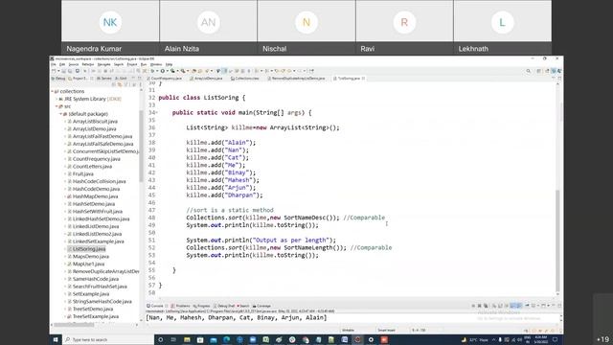Open the External Tools dropdown arrow
Screen dimensions: 613x345
(188, 71)
